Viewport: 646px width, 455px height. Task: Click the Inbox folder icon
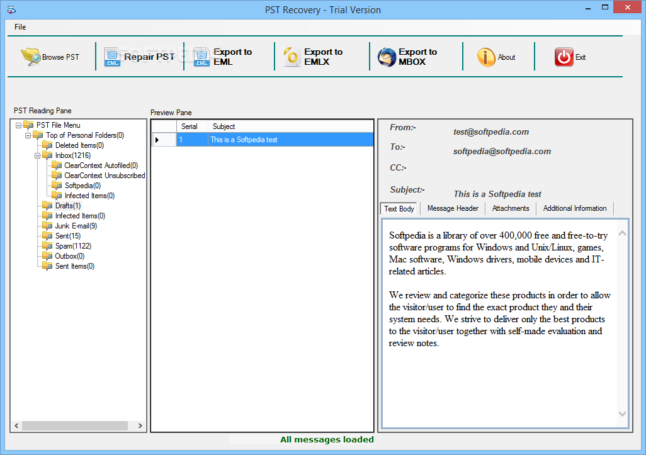[x=48, y=155]
